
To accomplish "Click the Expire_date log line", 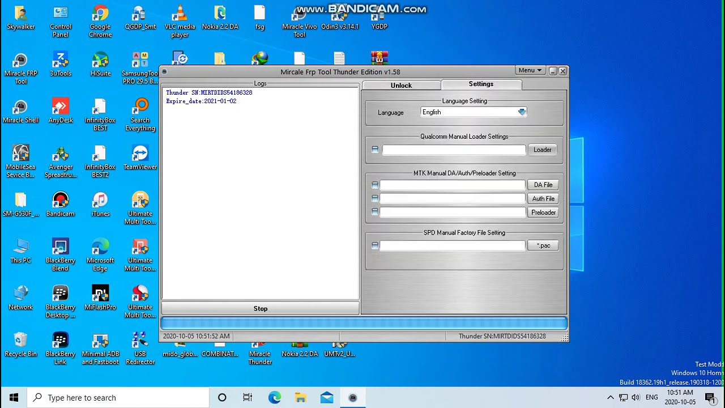I will [x=201, y=101].
